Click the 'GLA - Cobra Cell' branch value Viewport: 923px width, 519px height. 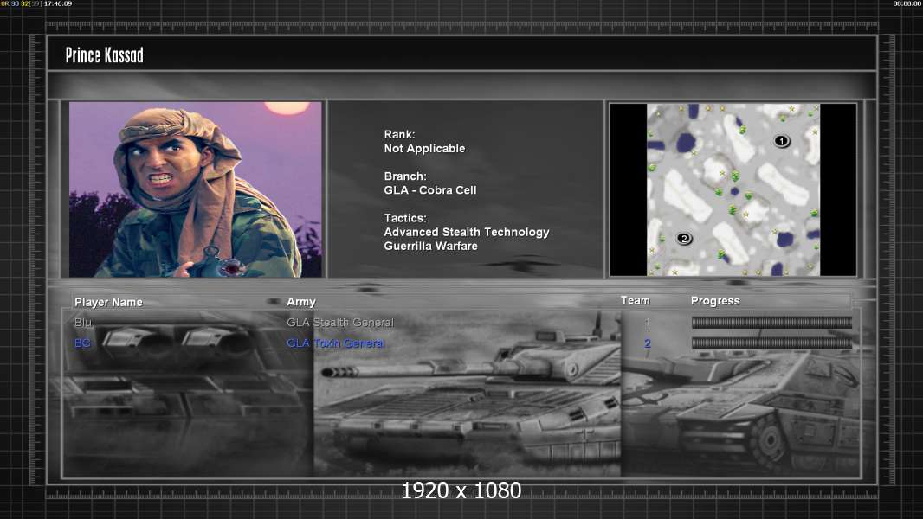[430, 190]
